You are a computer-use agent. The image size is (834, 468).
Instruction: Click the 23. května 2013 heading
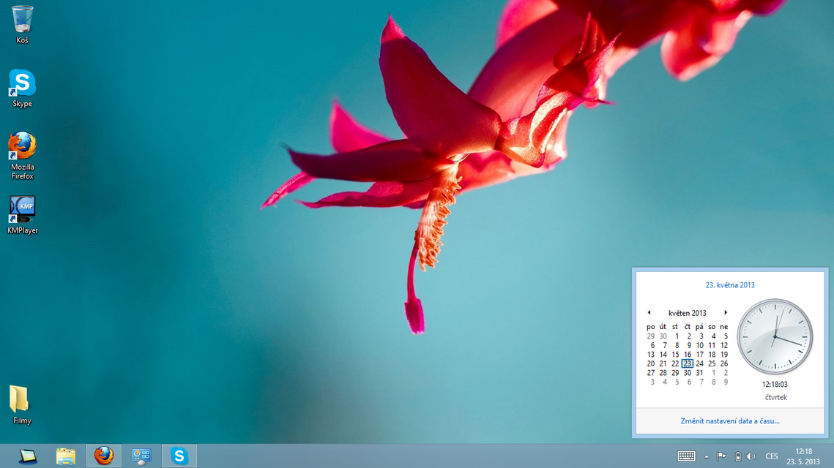tap(730, 285)
